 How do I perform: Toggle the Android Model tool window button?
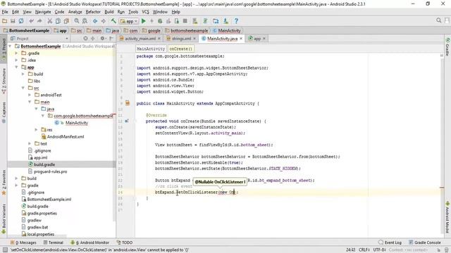447,217
